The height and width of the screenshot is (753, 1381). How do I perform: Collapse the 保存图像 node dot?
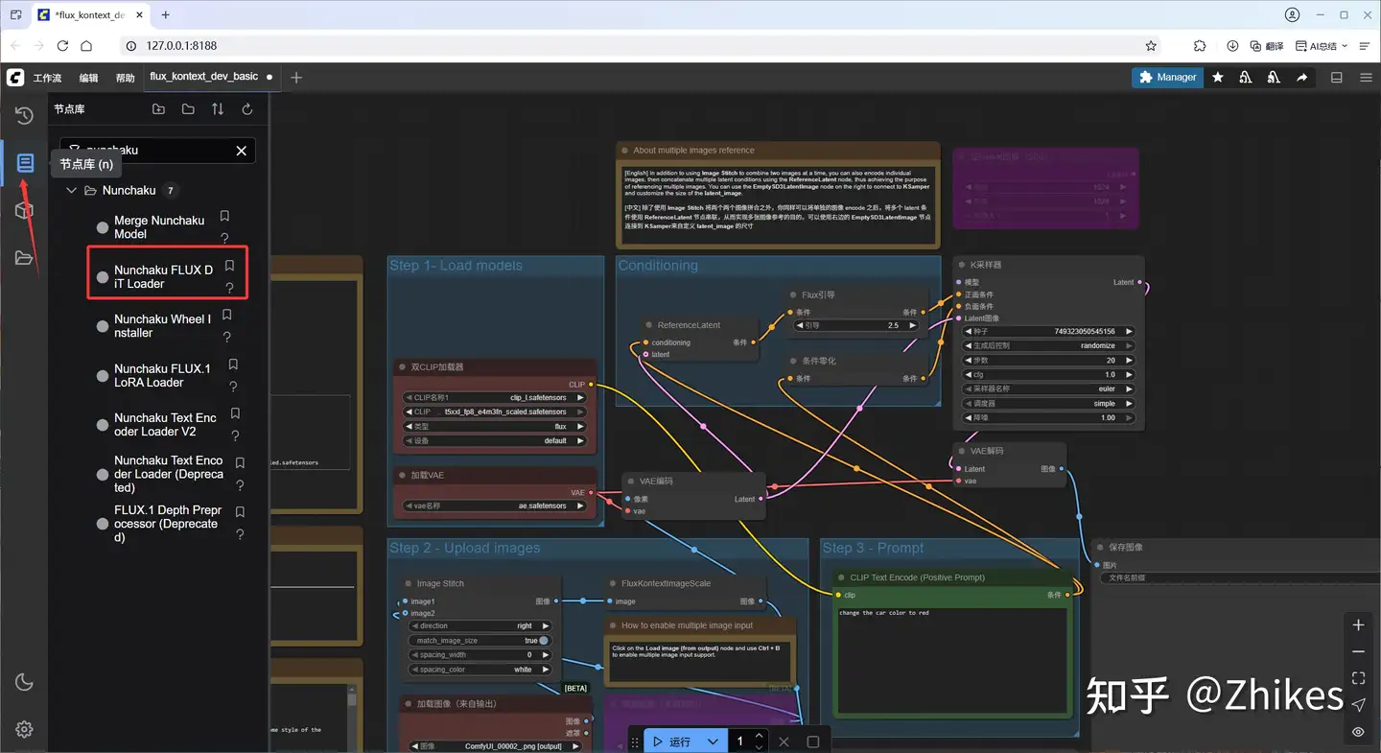pyautogui.click(x=1100, y=547)
